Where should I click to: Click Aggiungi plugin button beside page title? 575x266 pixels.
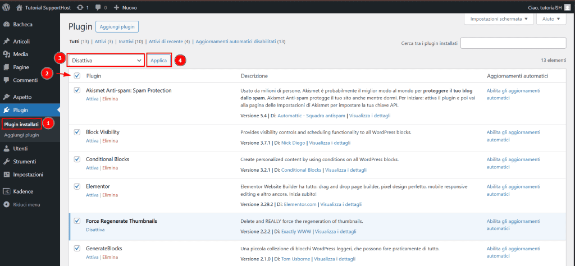click(117, 27)
